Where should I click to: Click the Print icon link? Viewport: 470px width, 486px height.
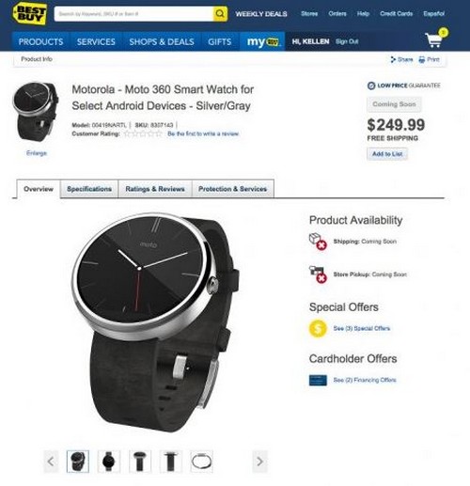tap(429, 59)
